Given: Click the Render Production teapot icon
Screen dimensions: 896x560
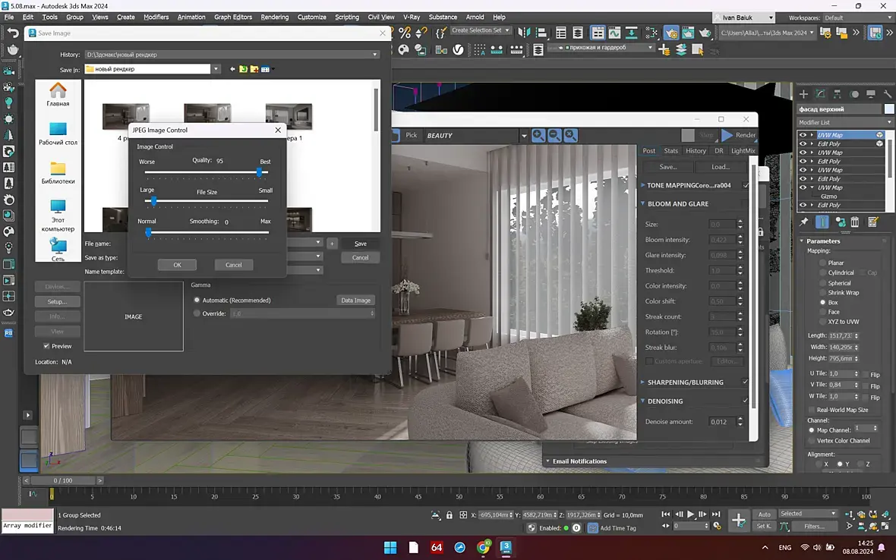Looking at the screenshot, I should pyautogui.click(x=705, y=33).
